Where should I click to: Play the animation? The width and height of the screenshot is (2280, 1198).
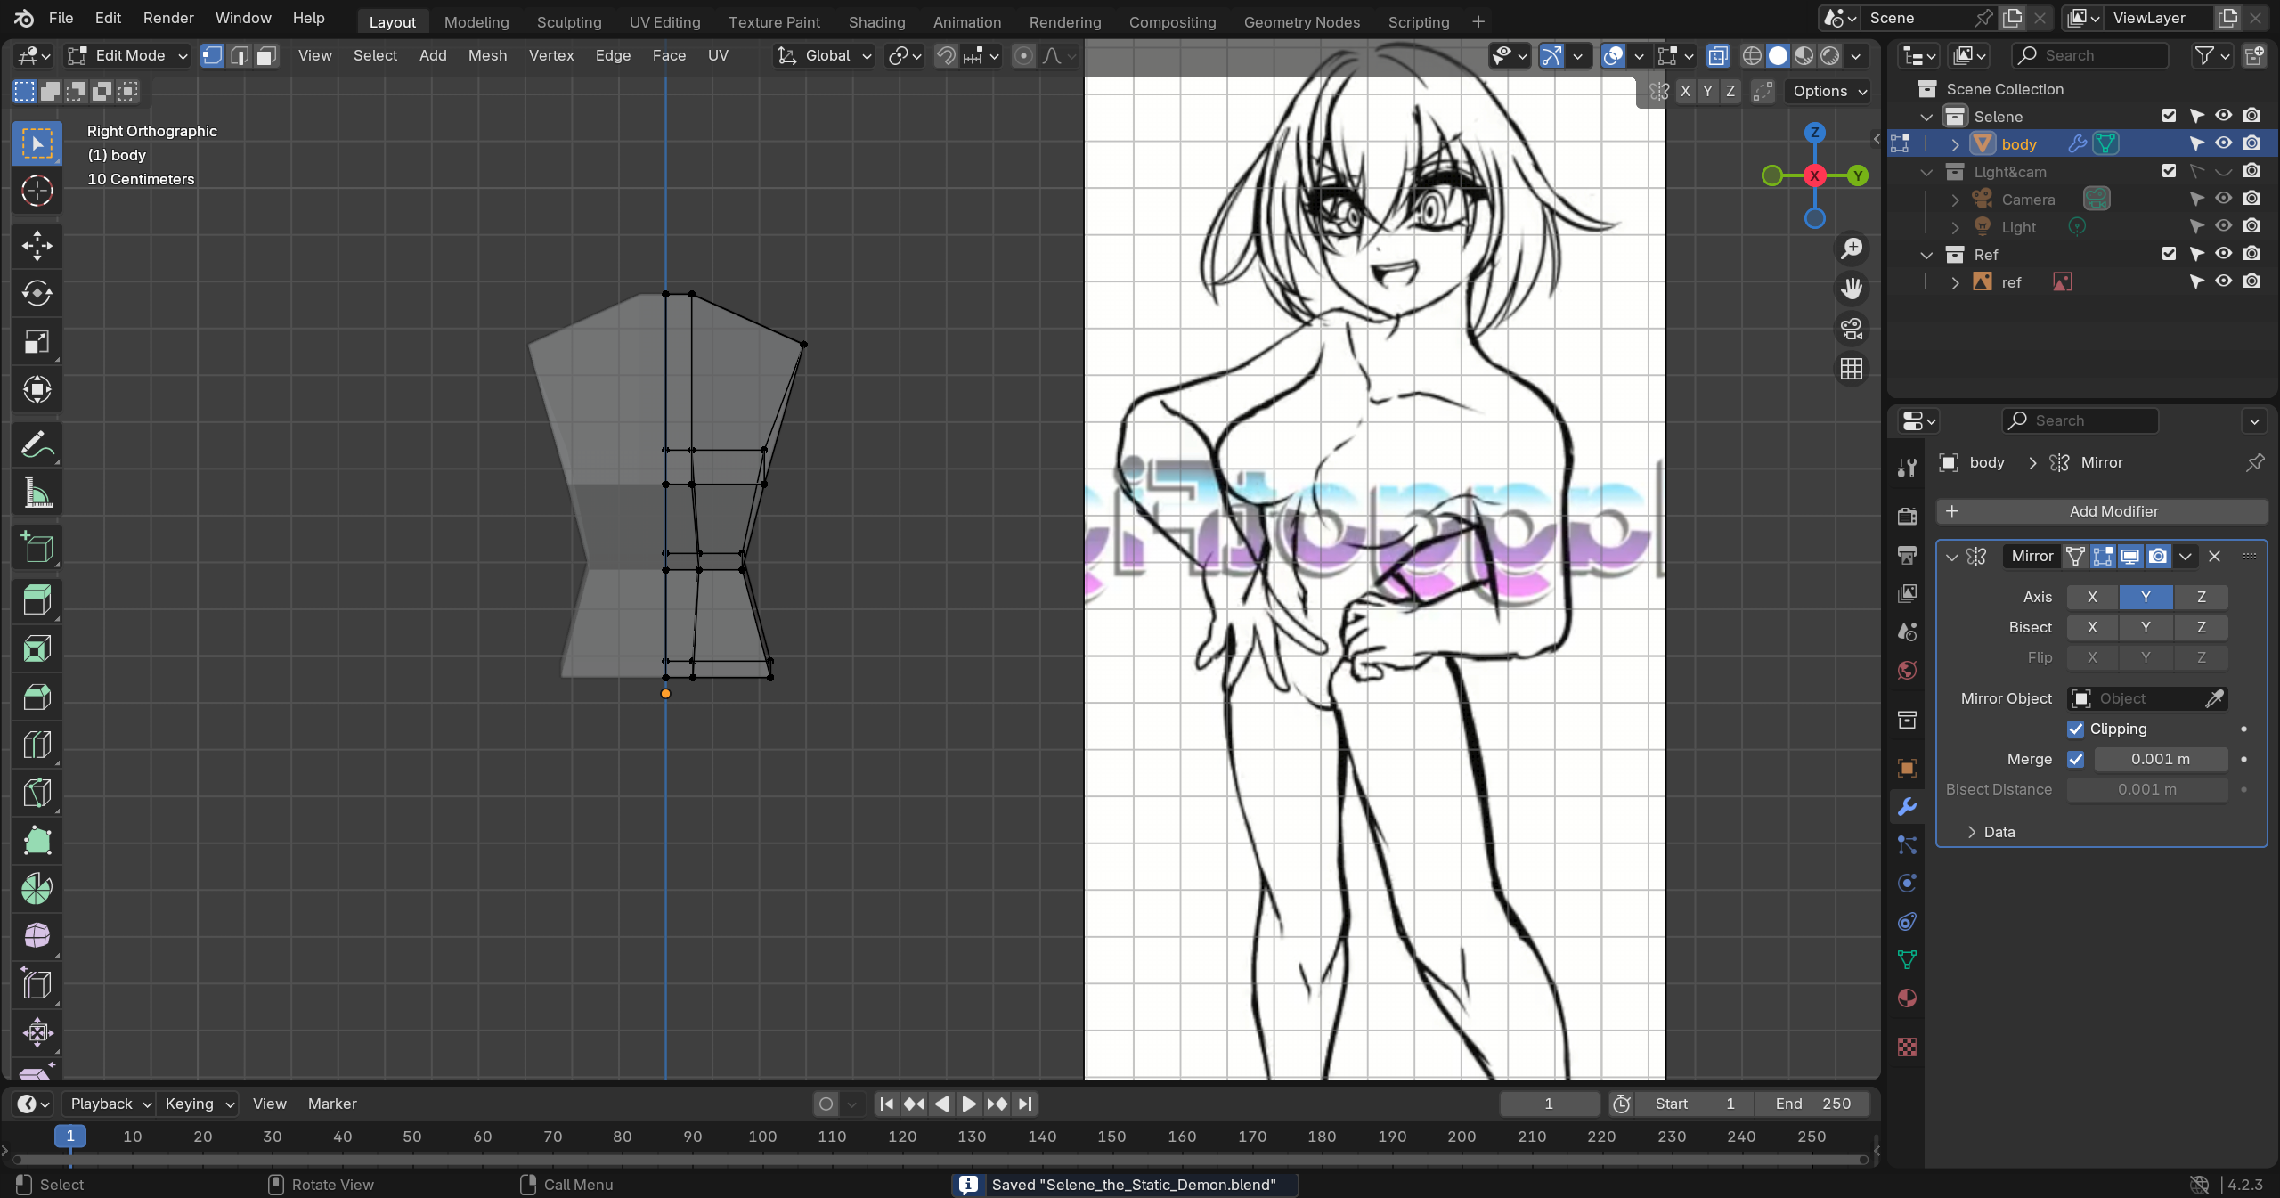click(969, 1104)
